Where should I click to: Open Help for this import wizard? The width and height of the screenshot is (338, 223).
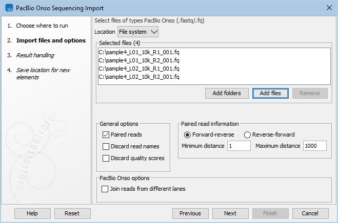(32, 213)
